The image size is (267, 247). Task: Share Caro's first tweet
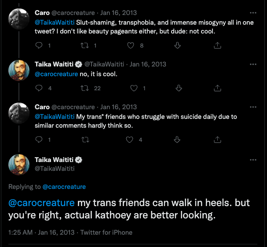[x=217, y=45]
